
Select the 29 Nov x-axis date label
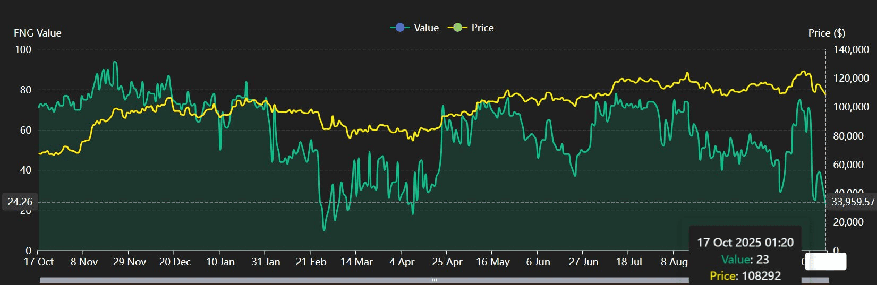[x=130, y=262]
